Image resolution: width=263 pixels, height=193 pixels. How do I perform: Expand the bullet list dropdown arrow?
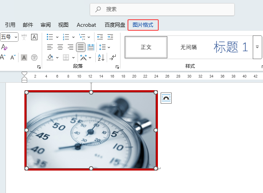[x=57, y=37]
